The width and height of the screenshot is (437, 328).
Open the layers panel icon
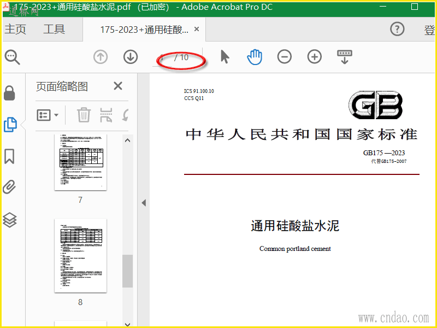[x=9, y=220]
